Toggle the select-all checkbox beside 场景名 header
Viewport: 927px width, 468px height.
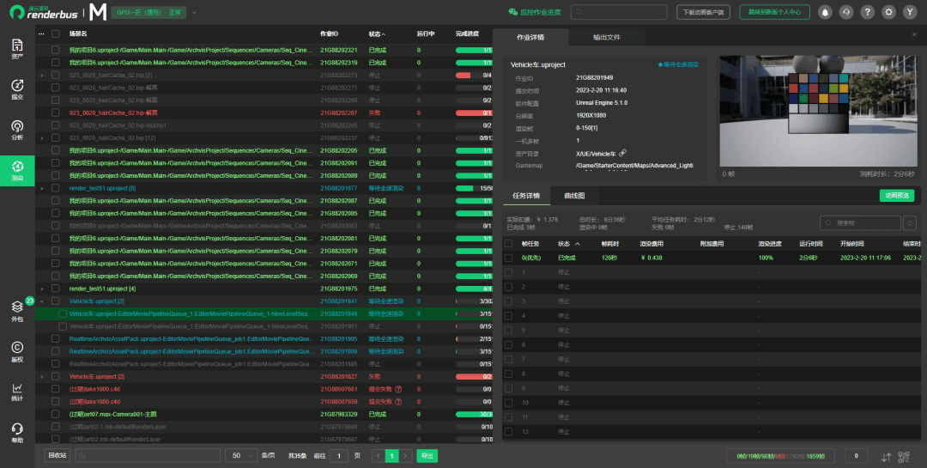point(56,34)
